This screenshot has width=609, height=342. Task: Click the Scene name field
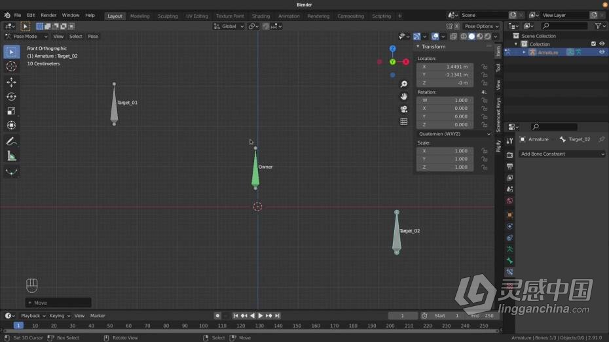pyautogui.click(x=484, y=15)
